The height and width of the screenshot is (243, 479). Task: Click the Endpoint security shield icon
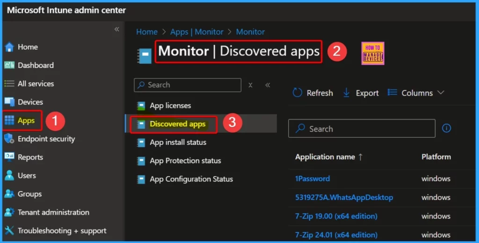[x=9, y=139]
